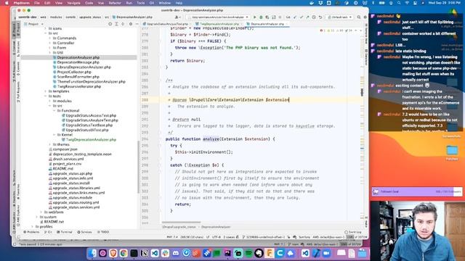Open Slack from the Dock
The width and height of the screenshot is (465, 261).
165,253
